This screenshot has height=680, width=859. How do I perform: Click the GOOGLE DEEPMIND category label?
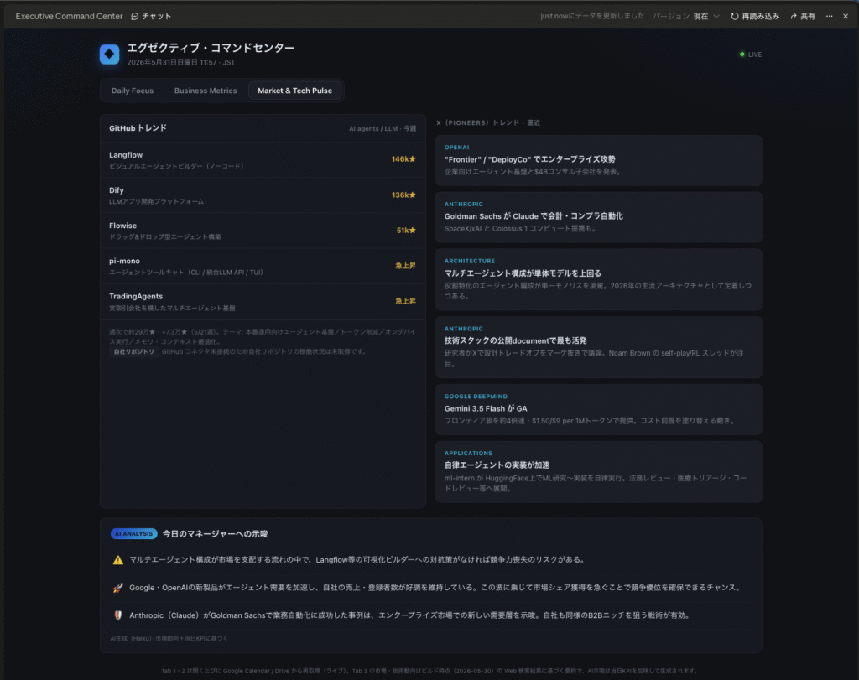[x=476, y=397]
